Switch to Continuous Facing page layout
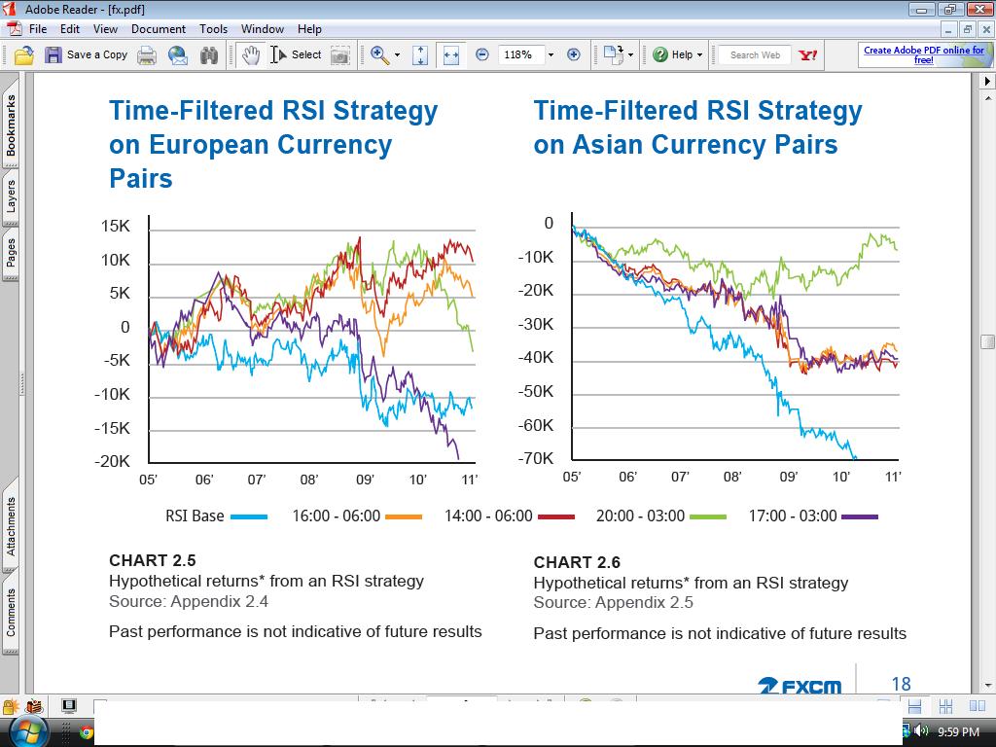996x747 pixels. (x=945, y=706)
